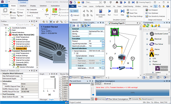The image size is (171, 104).
Task: Click the Copy button in Mechanical ribbon
Action: click(13, 13)
